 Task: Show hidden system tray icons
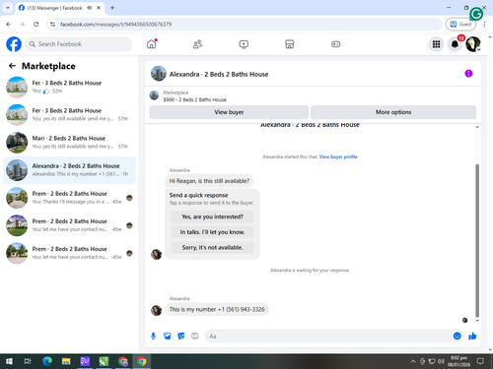point(413,361)
